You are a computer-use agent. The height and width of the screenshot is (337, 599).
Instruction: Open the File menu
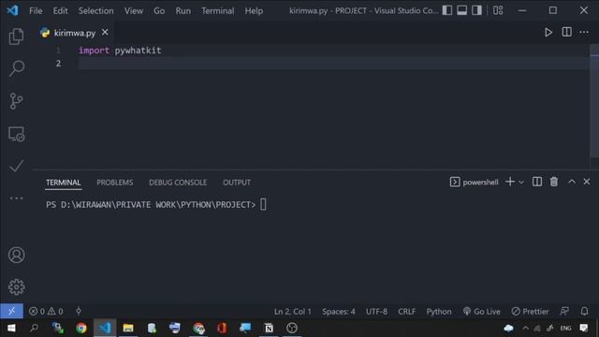coord(36,10)
